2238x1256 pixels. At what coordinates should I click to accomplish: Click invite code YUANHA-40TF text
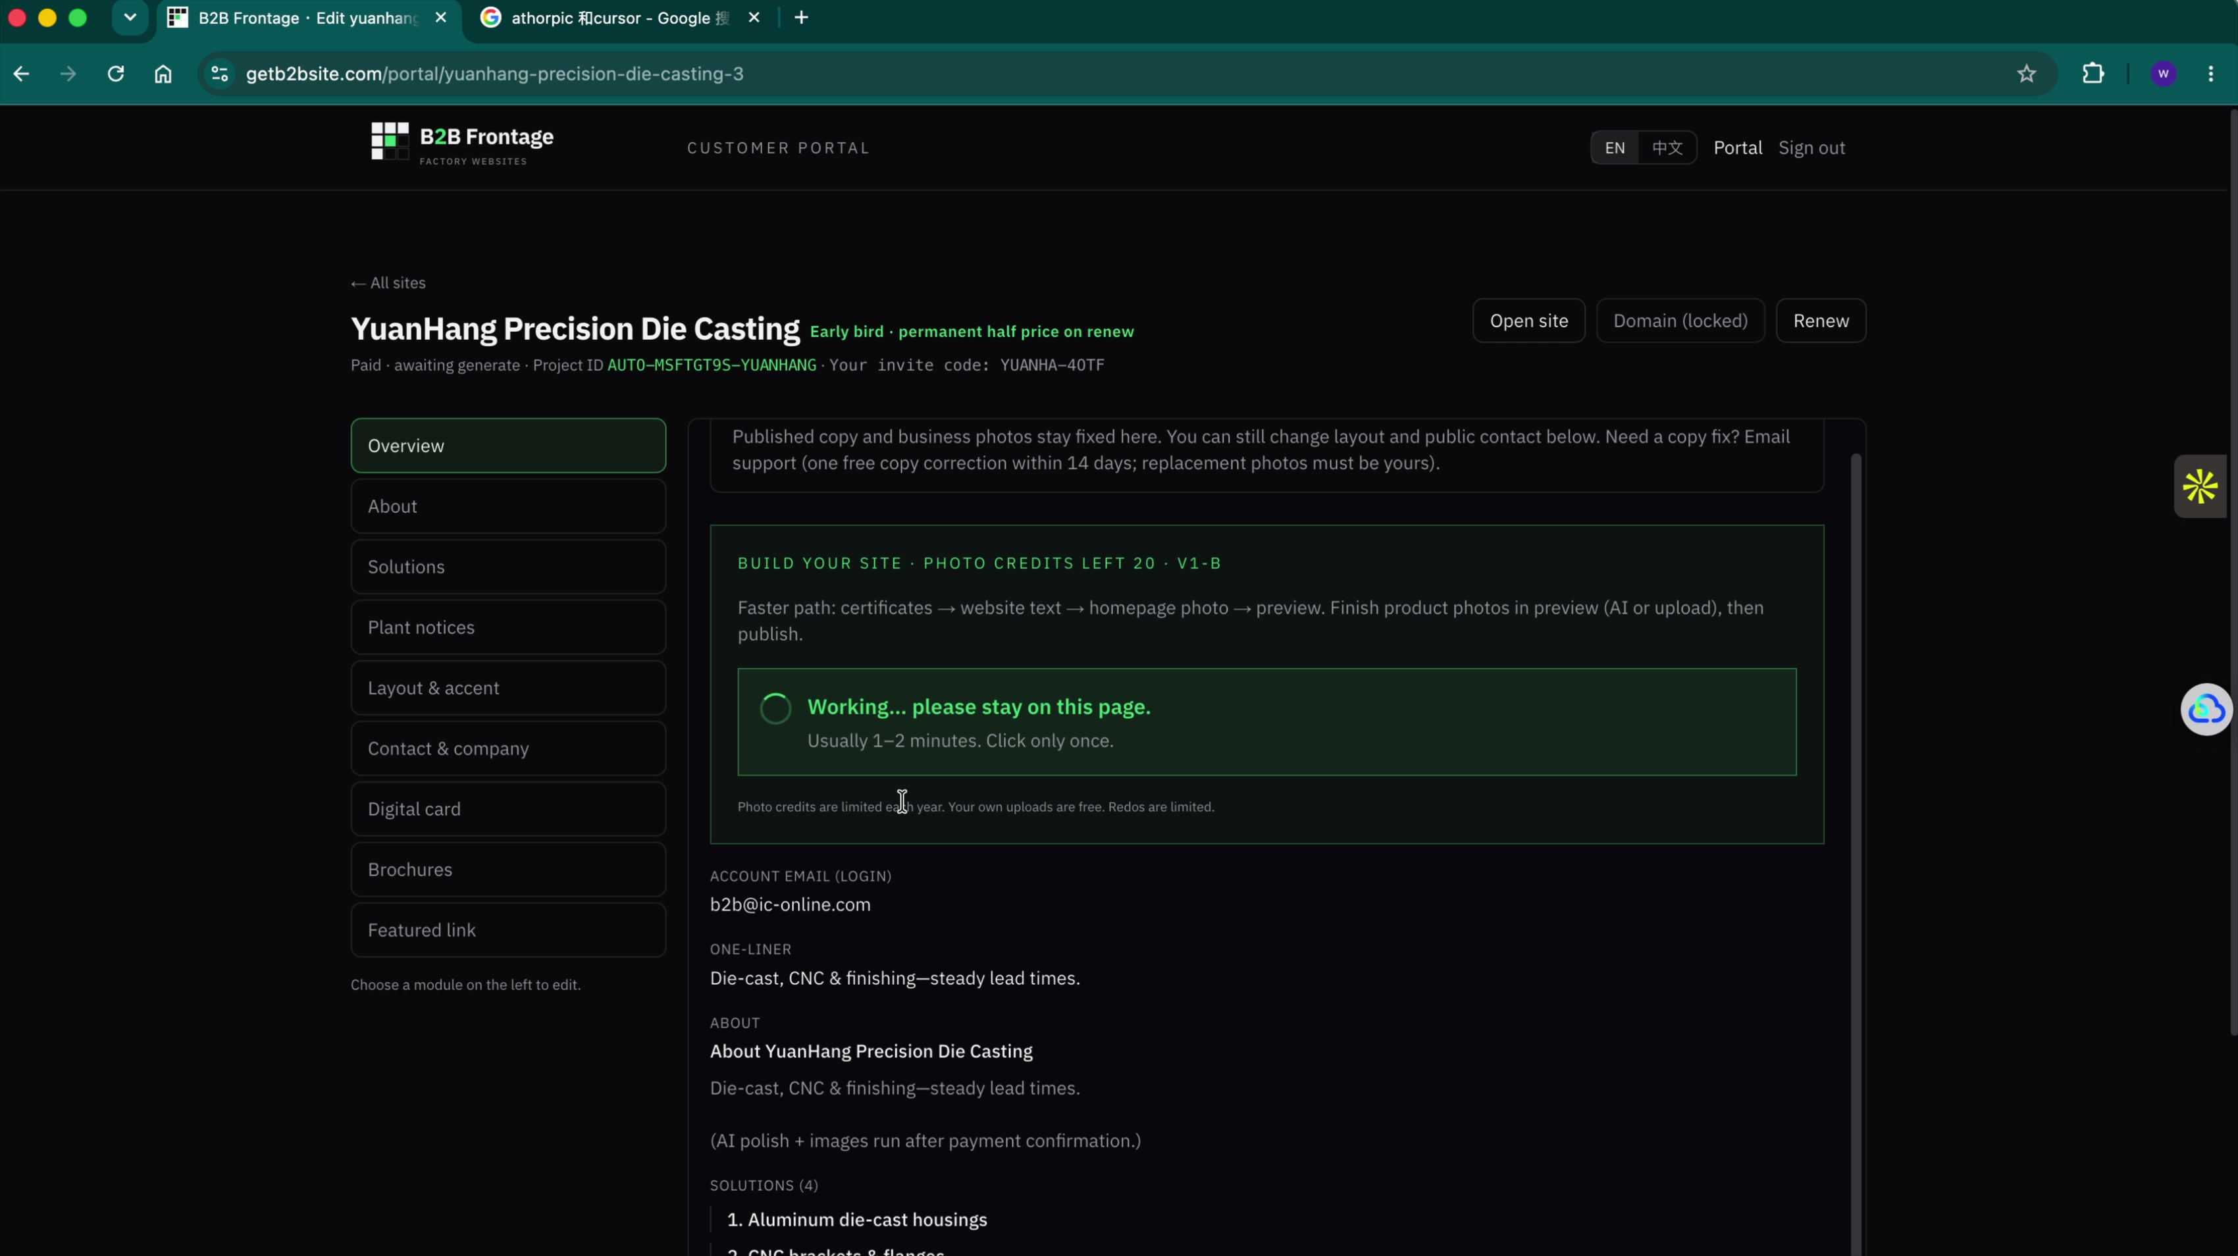point(1052,365)
